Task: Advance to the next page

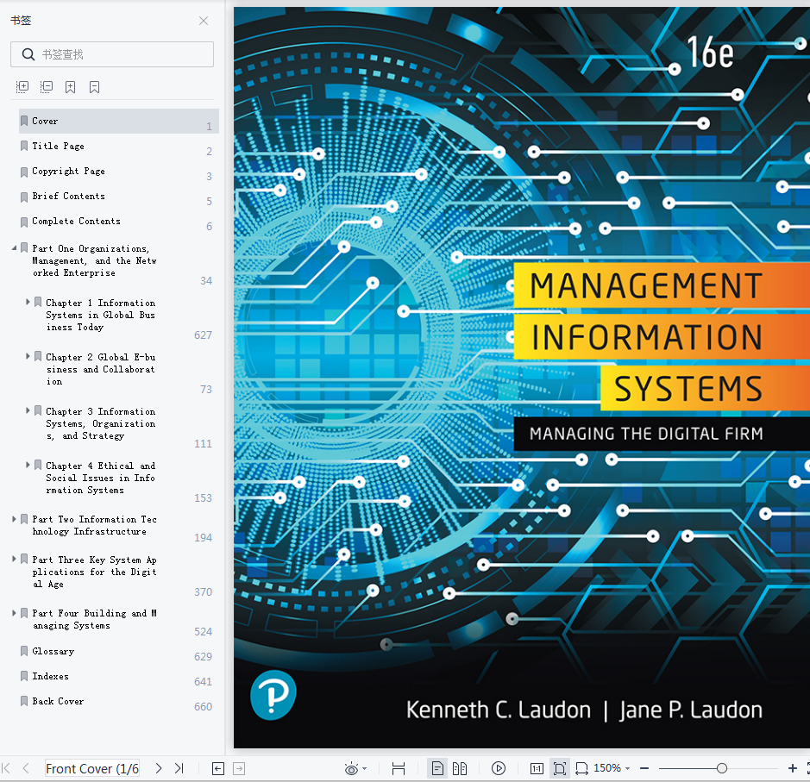Action: point(159,768)
